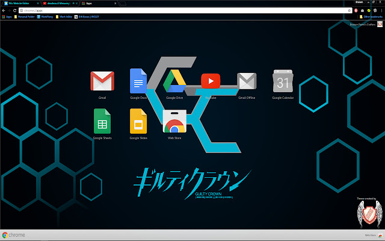Launch Google Docs

(x=138, y=81)
